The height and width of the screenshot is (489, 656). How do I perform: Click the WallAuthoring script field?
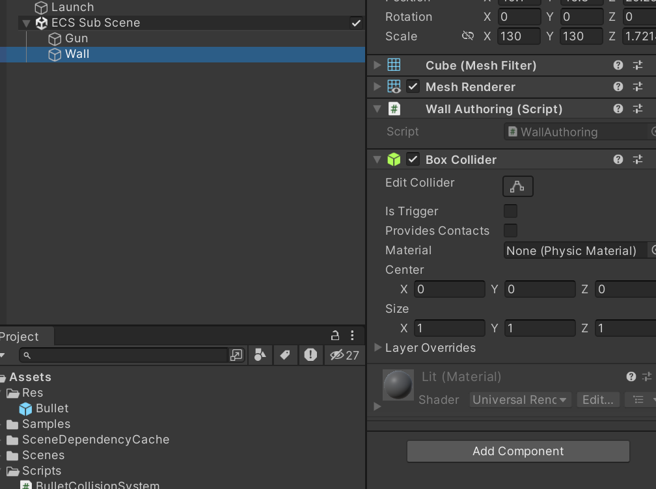coord(576,131)
